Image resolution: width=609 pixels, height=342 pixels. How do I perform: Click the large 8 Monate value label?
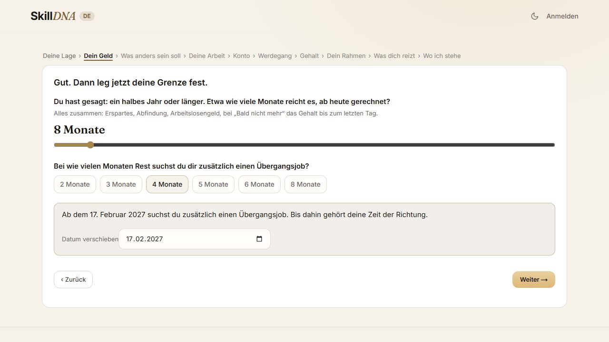point(79,130)
